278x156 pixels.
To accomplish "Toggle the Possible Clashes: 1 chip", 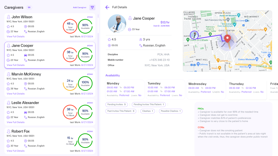I will (x=171, y=111).
